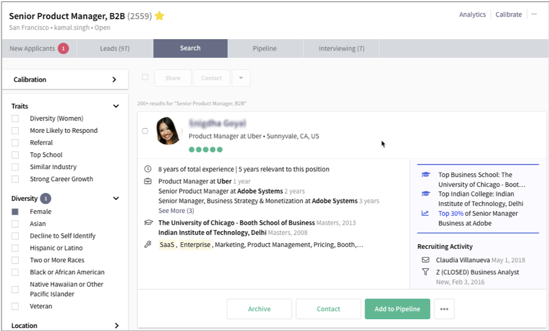This screenshot has width=549, height=331.
Task: Open the top-right ellipsis menu
Action: [x=534, y=14]
